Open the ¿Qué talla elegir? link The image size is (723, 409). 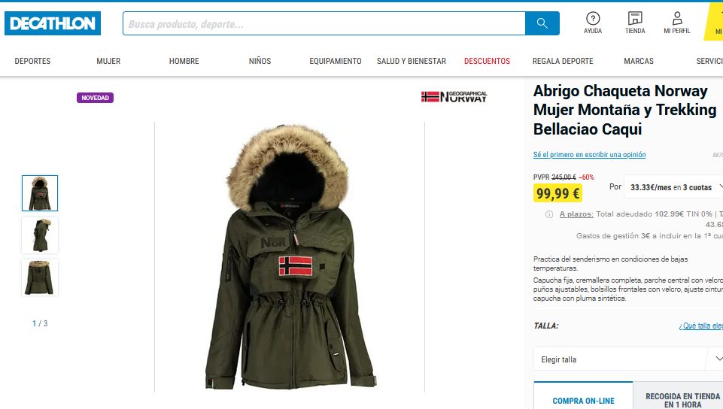click(701, 326)
